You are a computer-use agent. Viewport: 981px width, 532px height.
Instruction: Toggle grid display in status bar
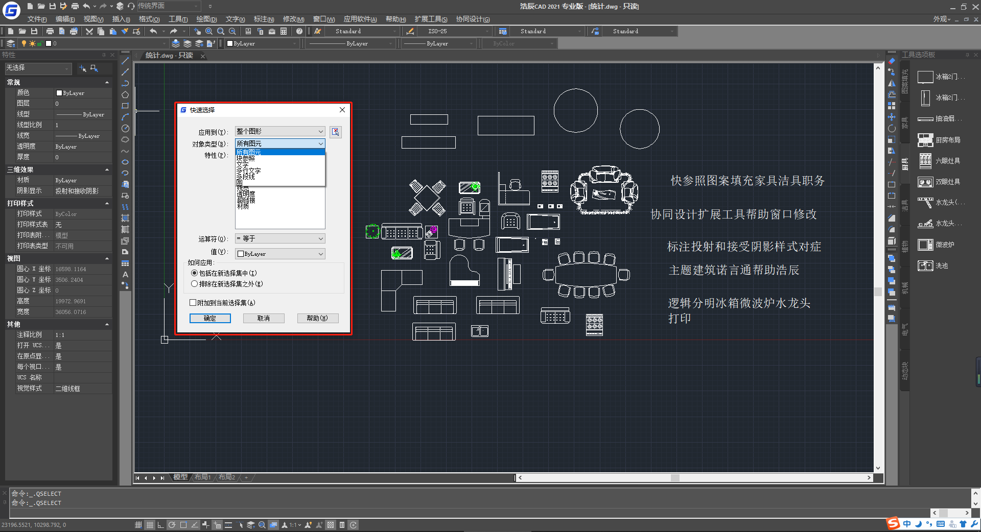[150, 525]
